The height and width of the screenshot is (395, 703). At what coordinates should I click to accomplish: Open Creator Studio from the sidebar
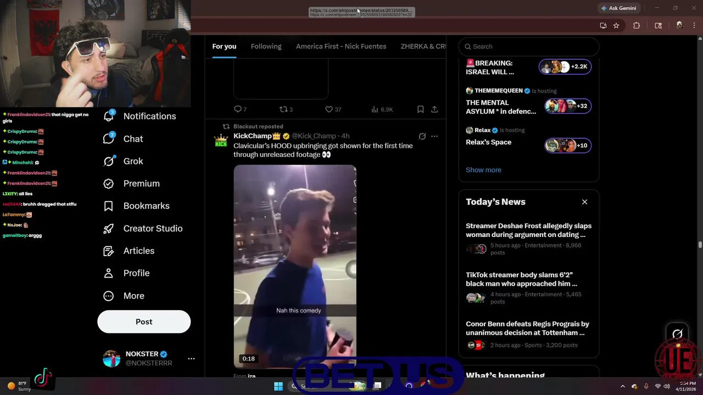pyautogui.click(x=143, y=228)
